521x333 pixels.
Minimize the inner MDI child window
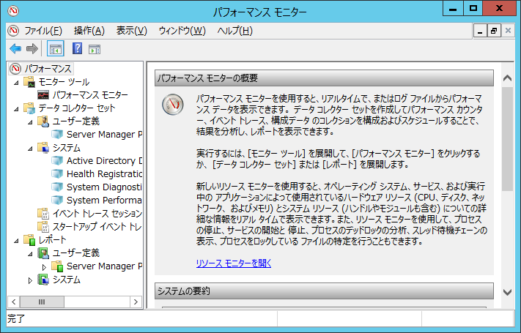tap(480, 31)
